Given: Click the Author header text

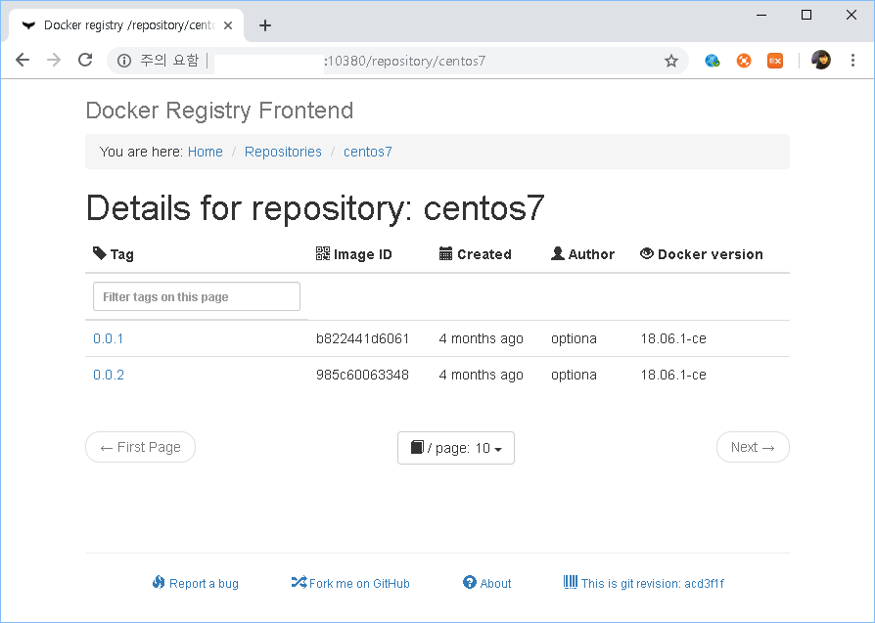Looking at the screenshot, I should [x=591, y=254].
